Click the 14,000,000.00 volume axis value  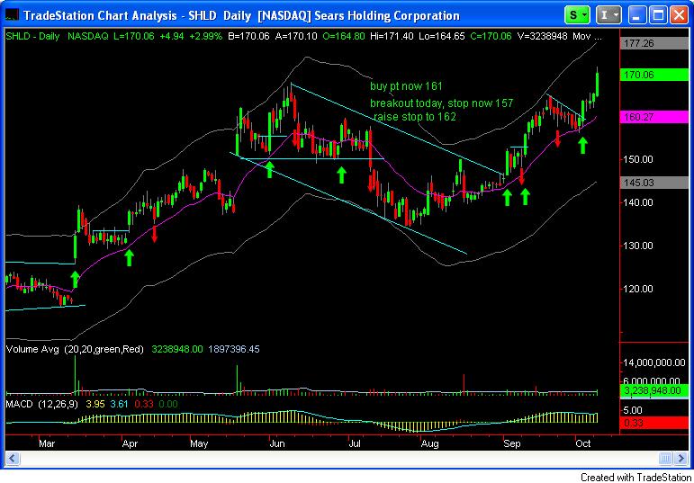click(654, 362)
